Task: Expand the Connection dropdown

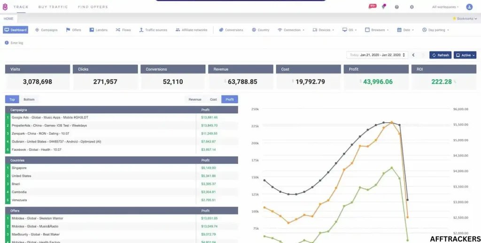Action: tap(291, 30)
